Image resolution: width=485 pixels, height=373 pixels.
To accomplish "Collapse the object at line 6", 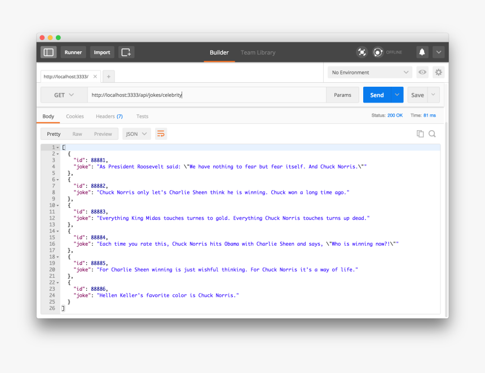I will 58,180.
